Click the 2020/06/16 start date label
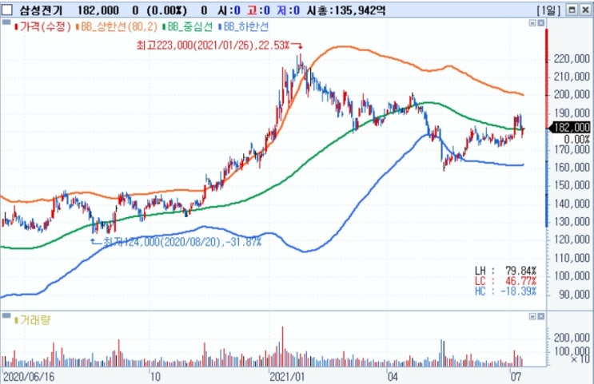The height and width of the screenshot is (384, 594). tap(29, 377)
